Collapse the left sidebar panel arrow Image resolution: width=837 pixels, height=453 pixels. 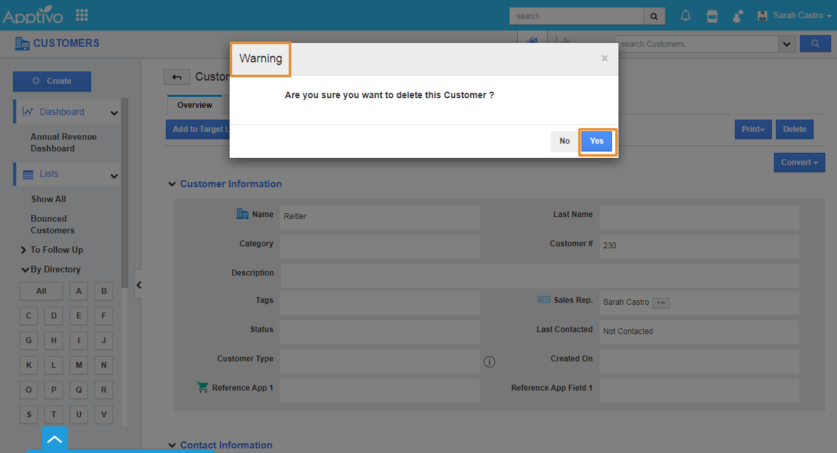tap(139, 285)
